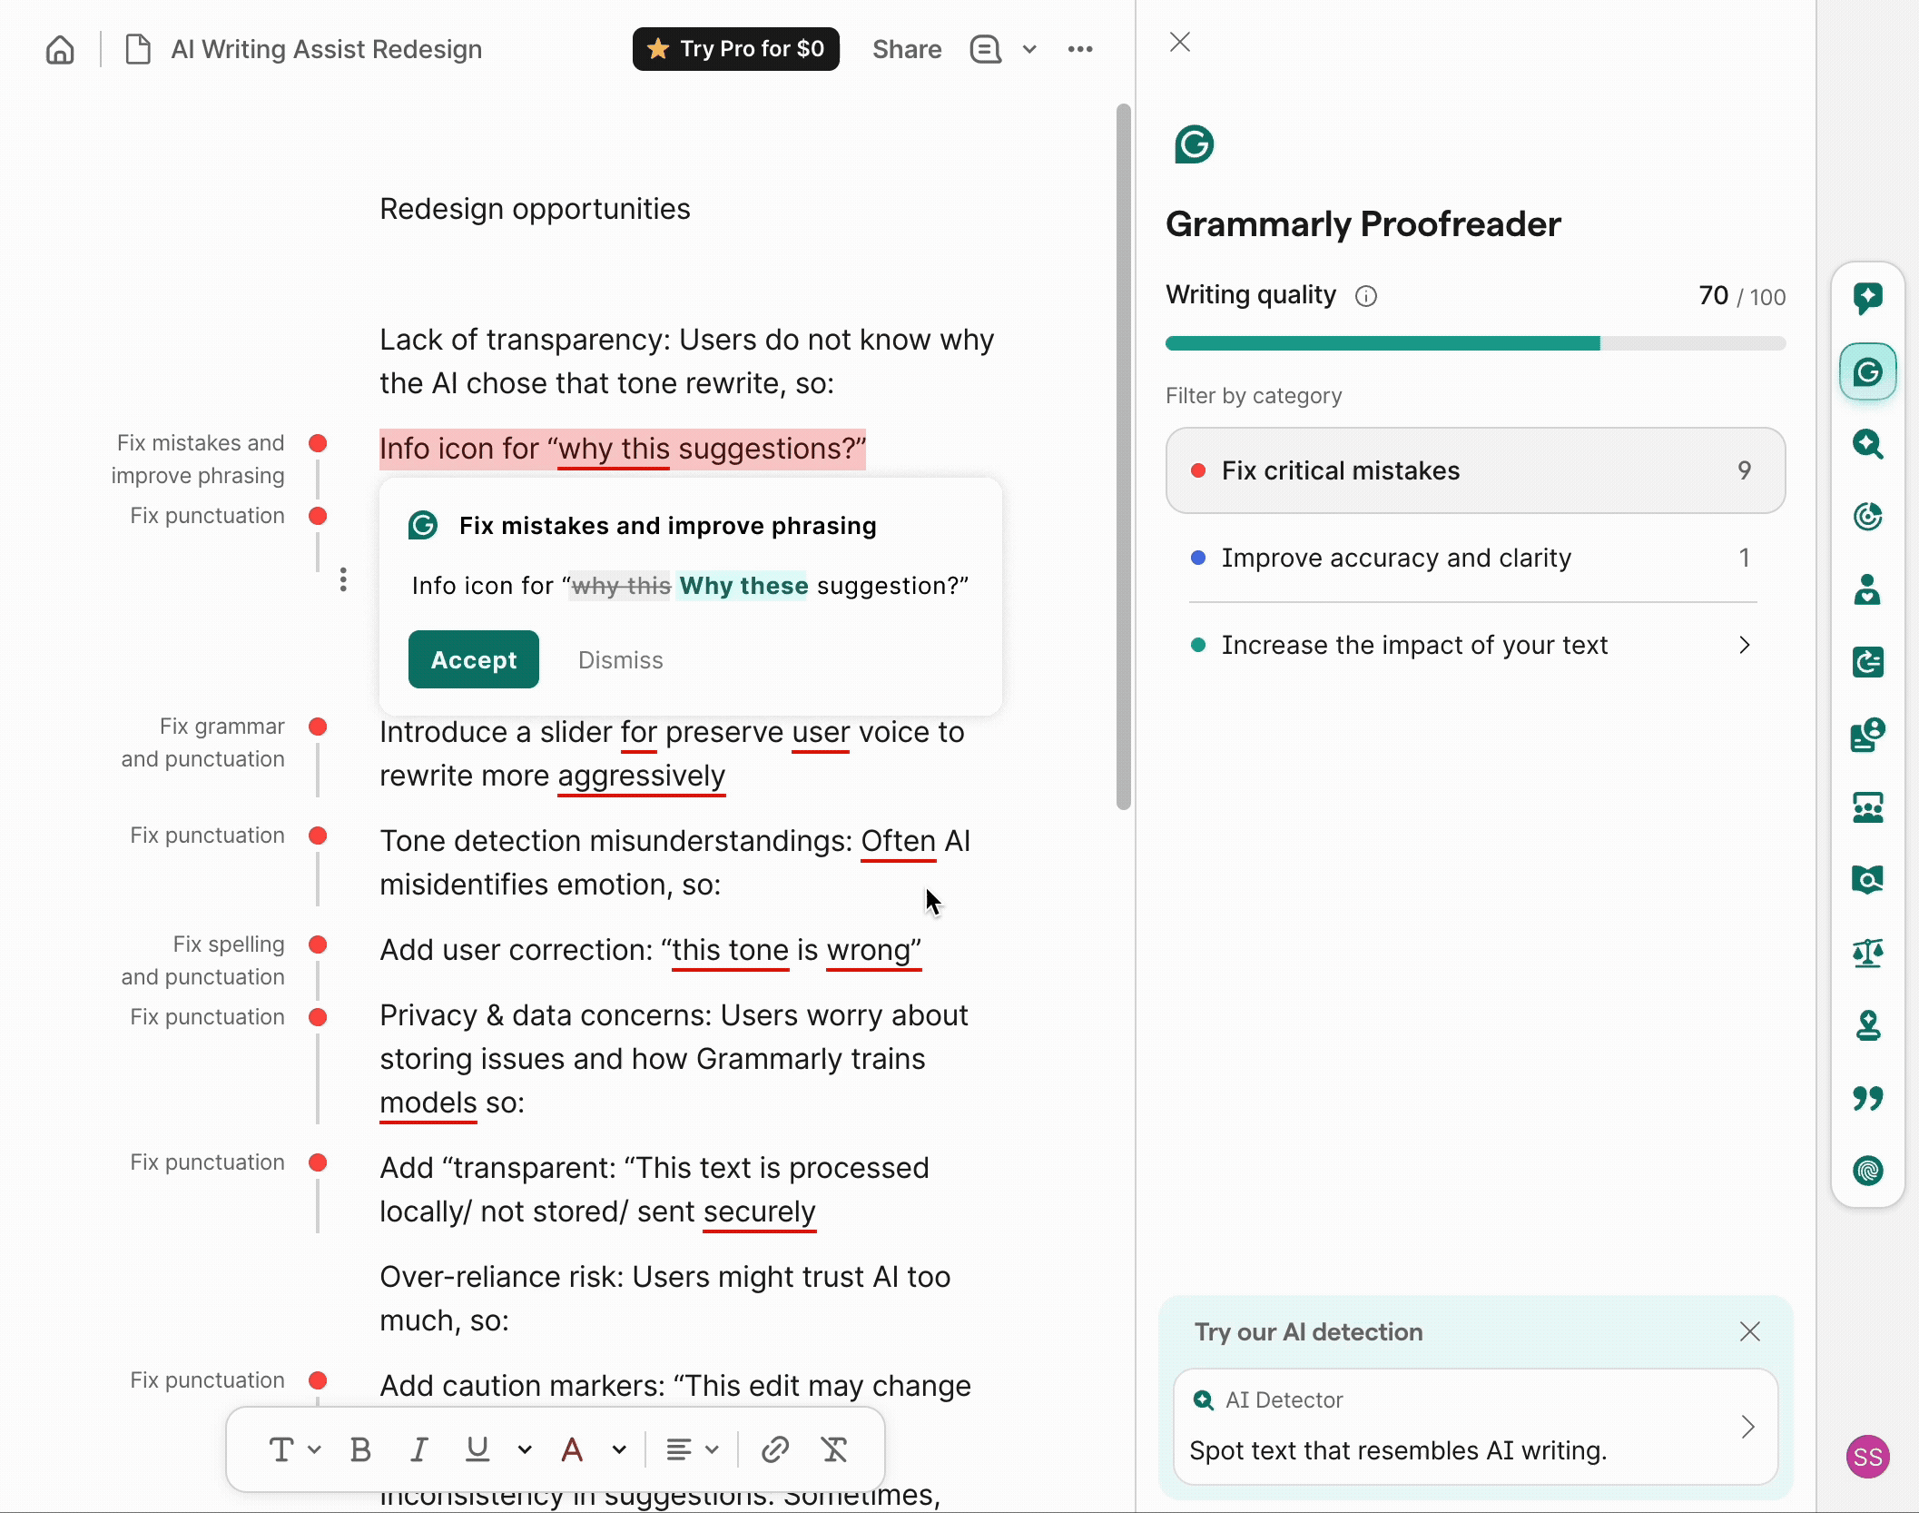Click AI Writing Assist Redesign title
This screenshot has width=1919, height=1513.
point(327,49)
